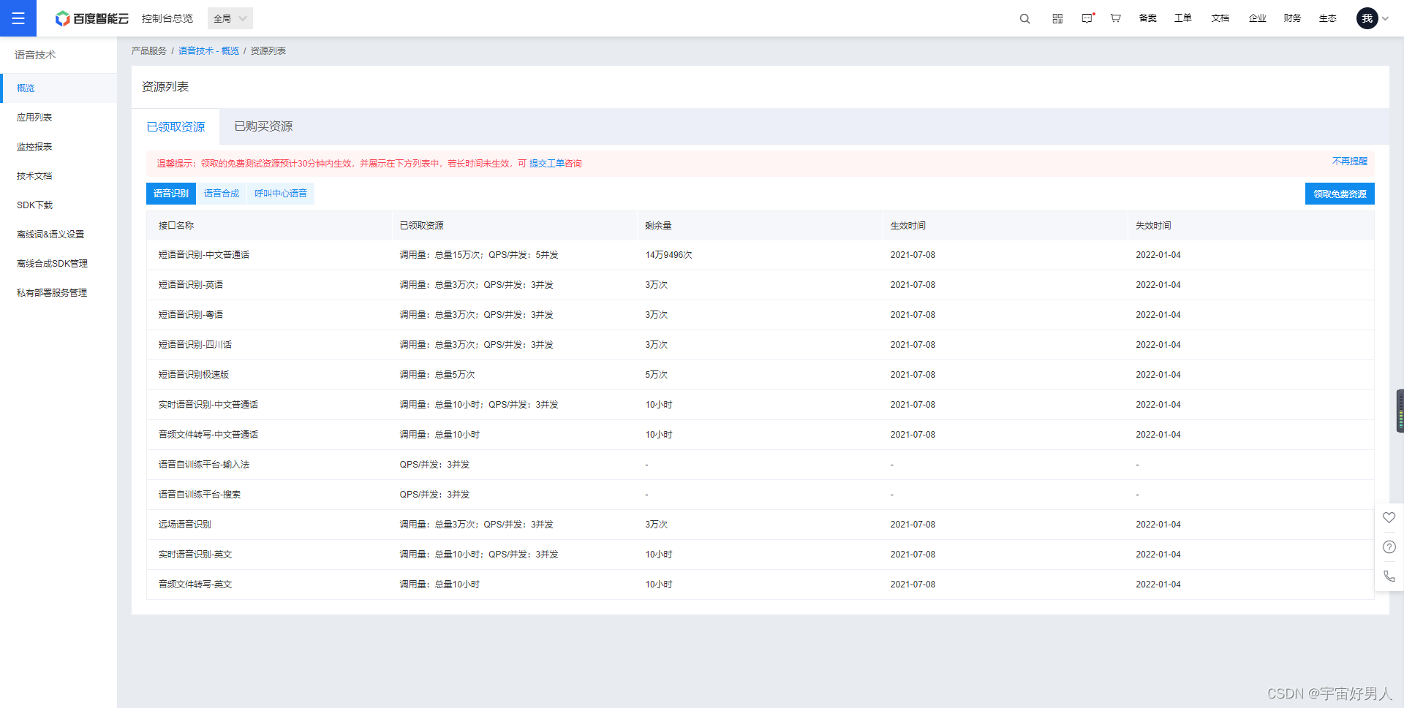The height and width of the screenshot is (708, 1404).
Task: Select 离线合成SDK管理 in the sidebar
Action: [x=58, y=263]
